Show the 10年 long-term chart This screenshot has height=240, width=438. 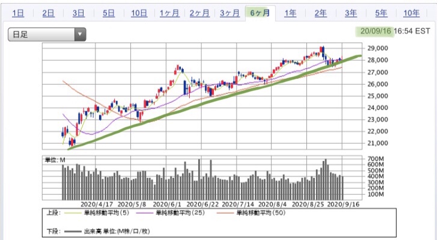411,13
